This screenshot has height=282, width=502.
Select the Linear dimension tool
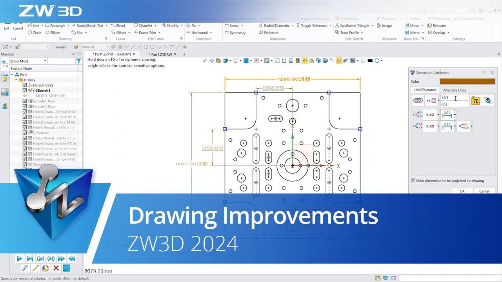point(232,25)
